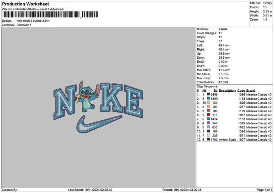Click the Width value 3.81 in

[x=267, y=15]
